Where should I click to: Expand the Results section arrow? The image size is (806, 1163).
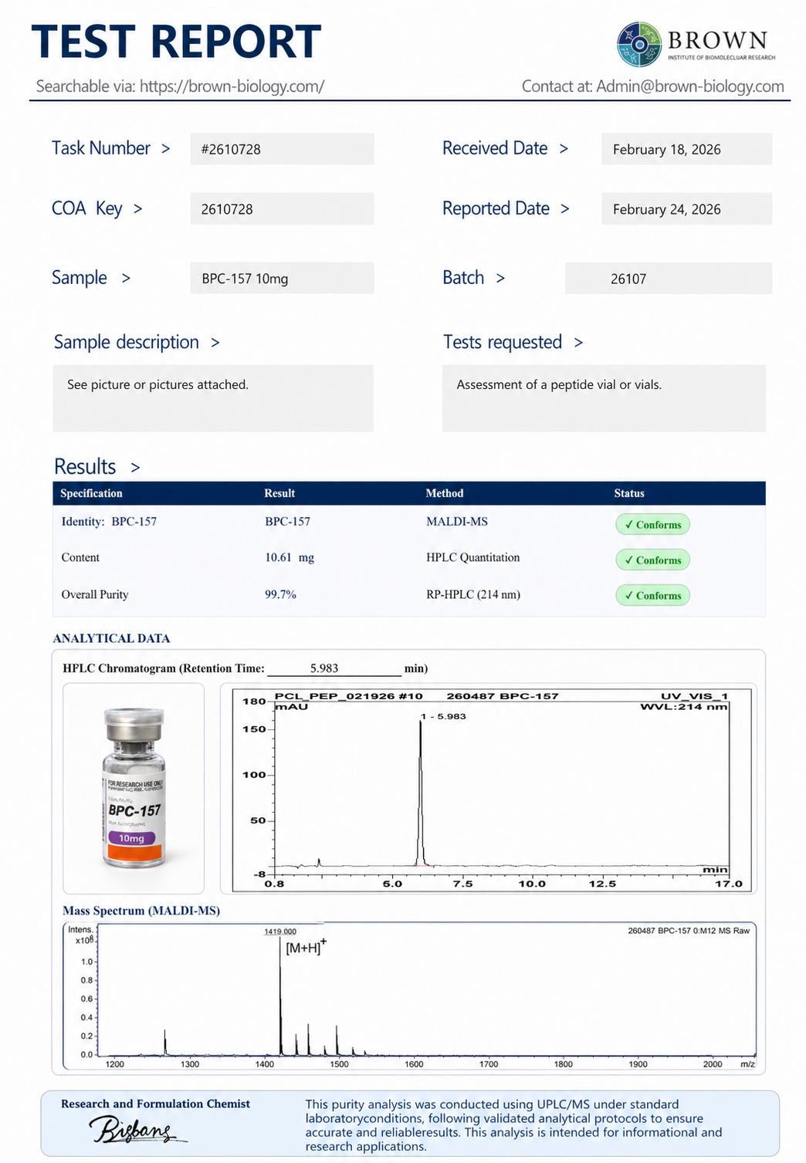tap(135, 468)
